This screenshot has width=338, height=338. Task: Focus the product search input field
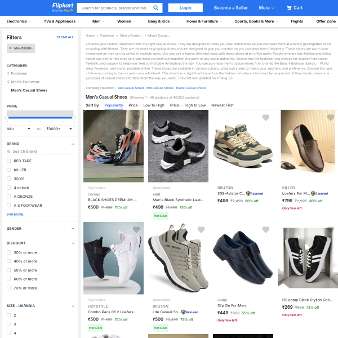coord(114,8)
